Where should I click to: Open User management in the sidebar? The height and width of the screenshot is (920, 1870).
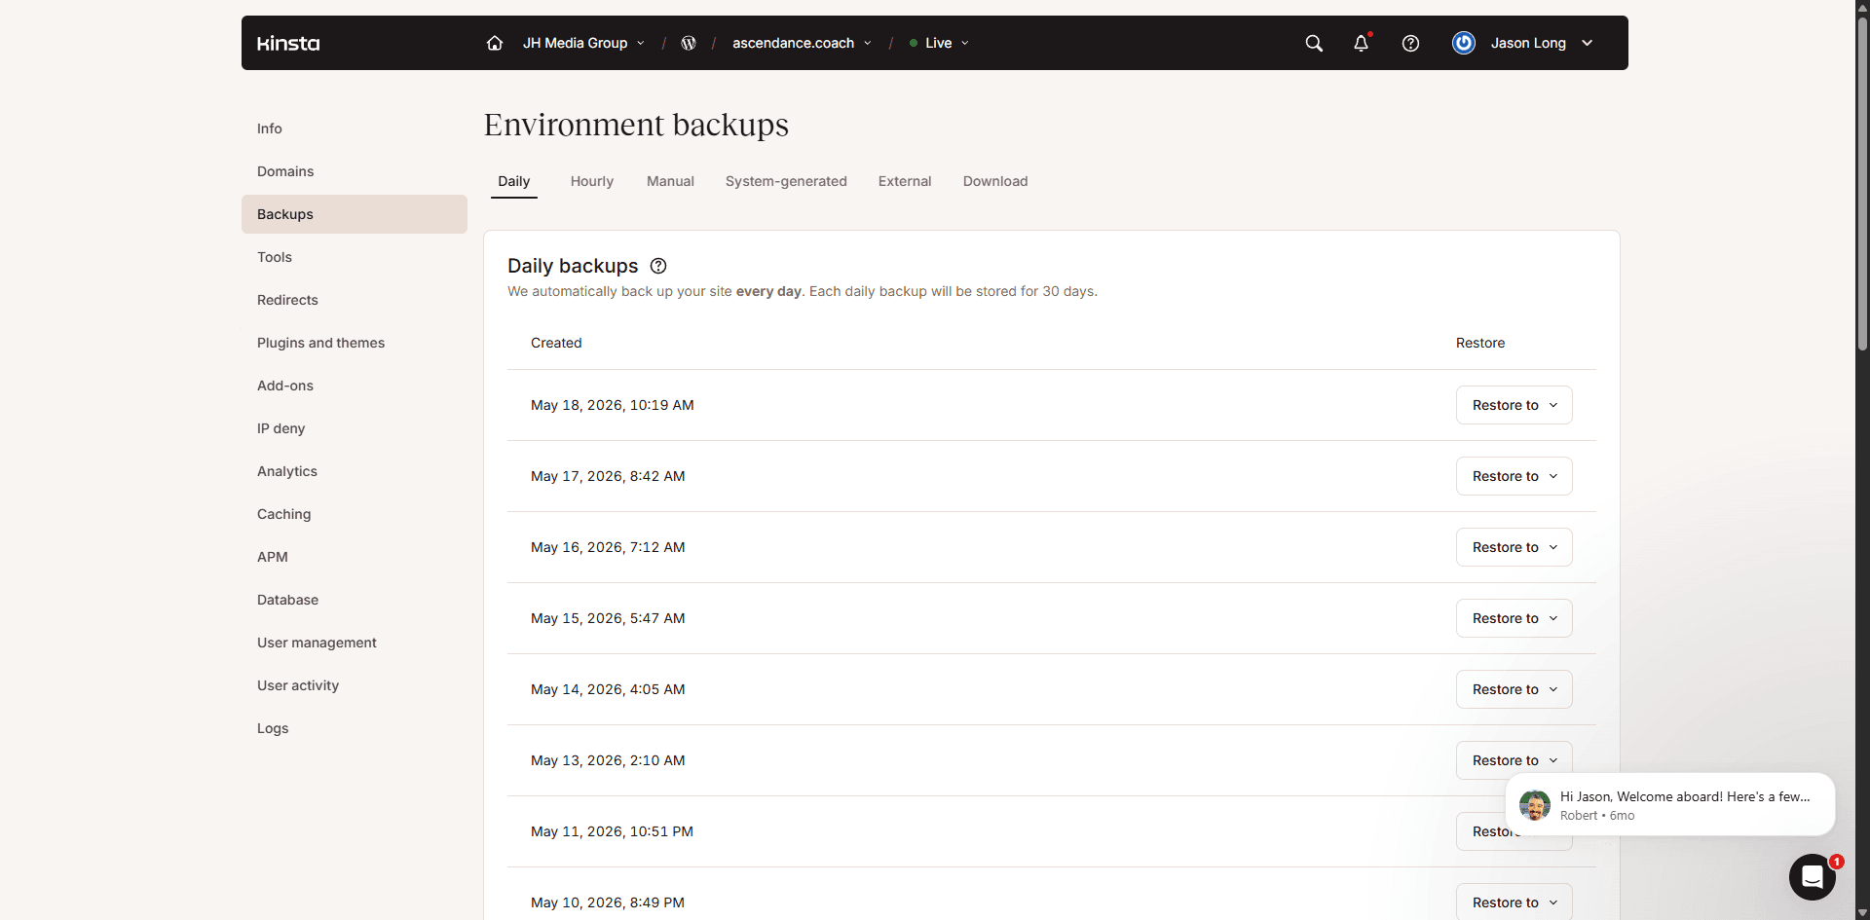[355, 643]
